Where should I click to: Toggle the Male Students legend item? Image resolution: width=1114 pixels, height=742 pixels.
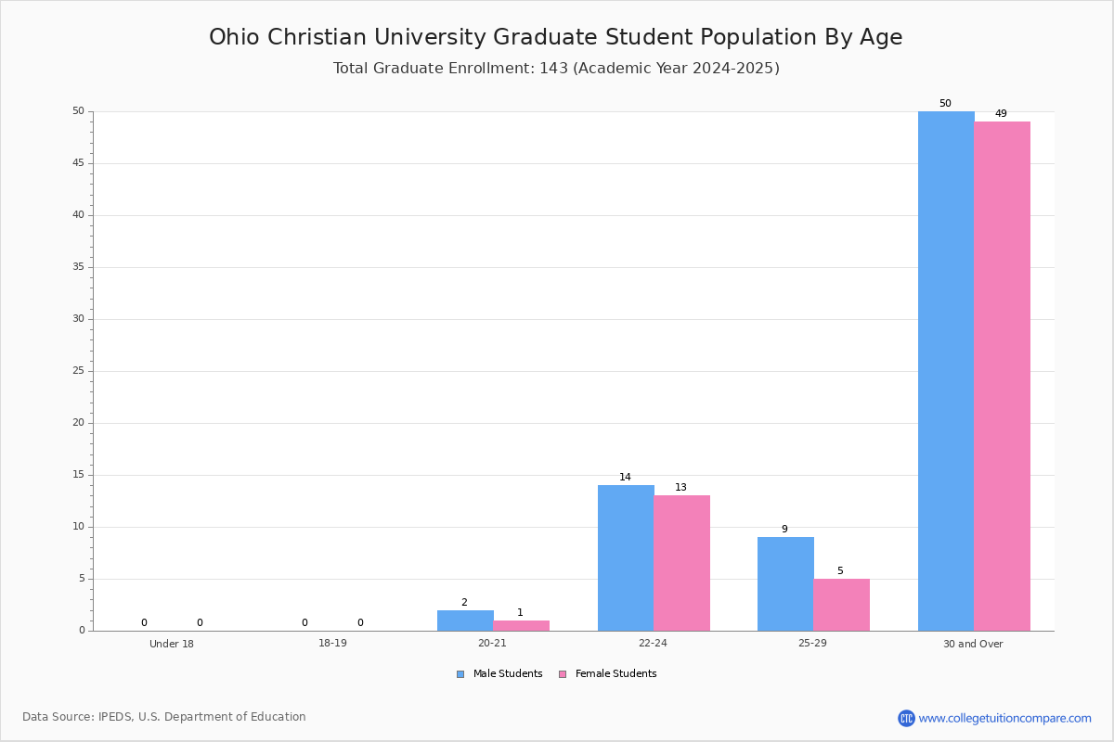coord(499,674)
